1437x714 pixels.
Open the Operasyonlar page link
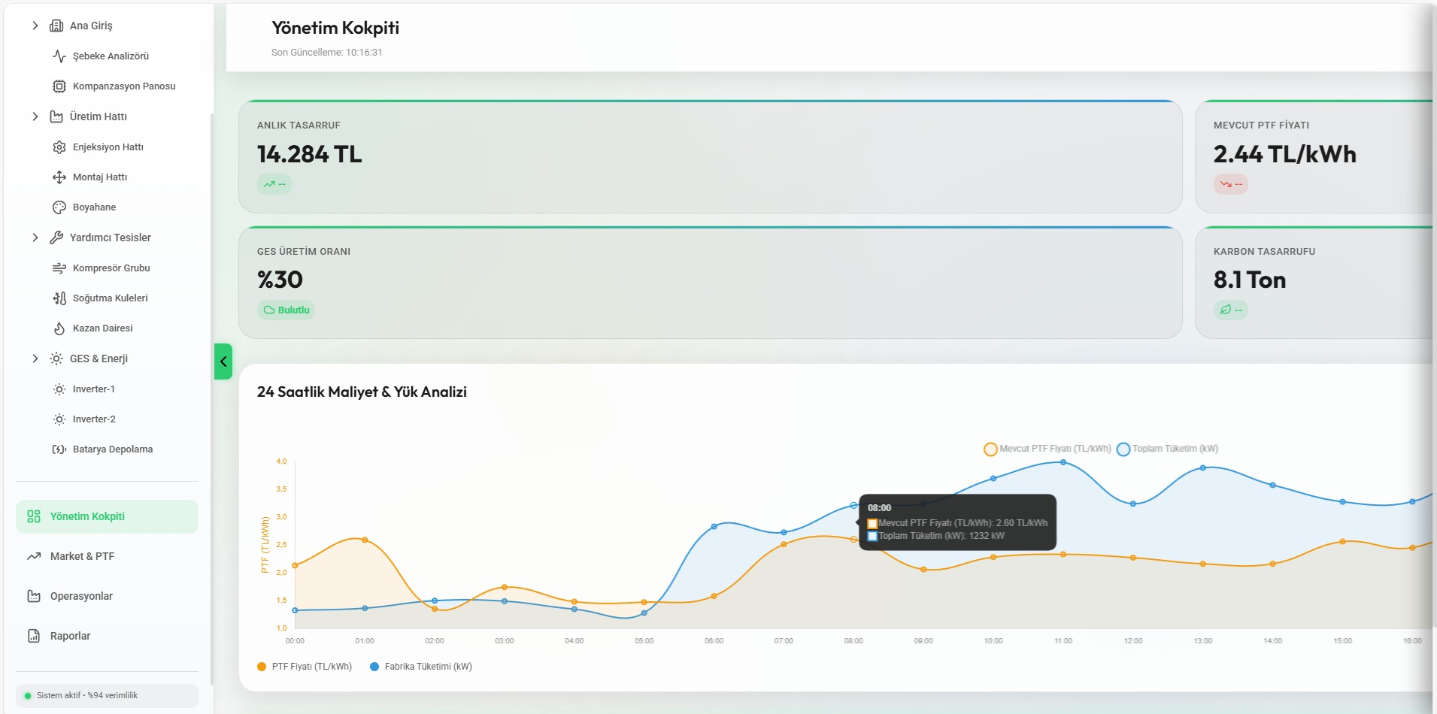tap(81, 596)
